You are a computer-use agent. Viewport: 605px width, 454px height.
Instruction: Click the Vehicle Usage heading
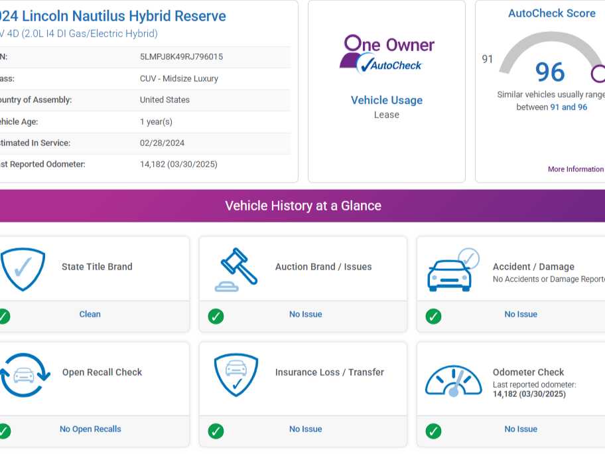point(387,100)
